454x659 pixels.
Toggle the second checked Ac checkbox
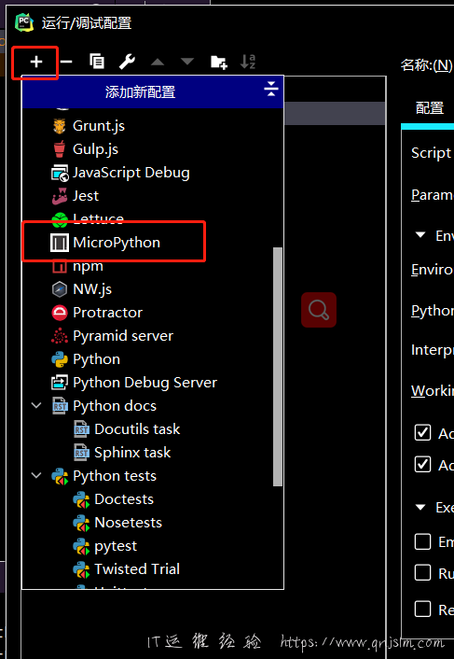click(422, 465)
